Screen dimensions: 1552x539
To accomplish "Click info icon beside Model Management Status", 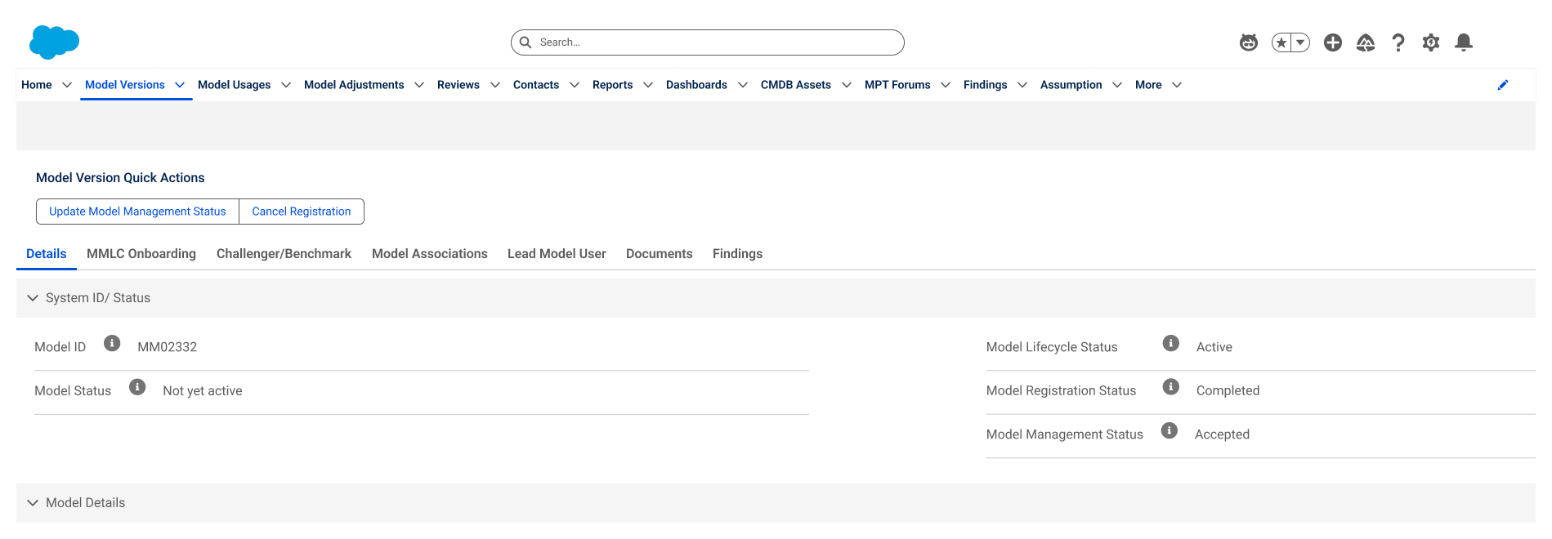I will click(1170, 430).
